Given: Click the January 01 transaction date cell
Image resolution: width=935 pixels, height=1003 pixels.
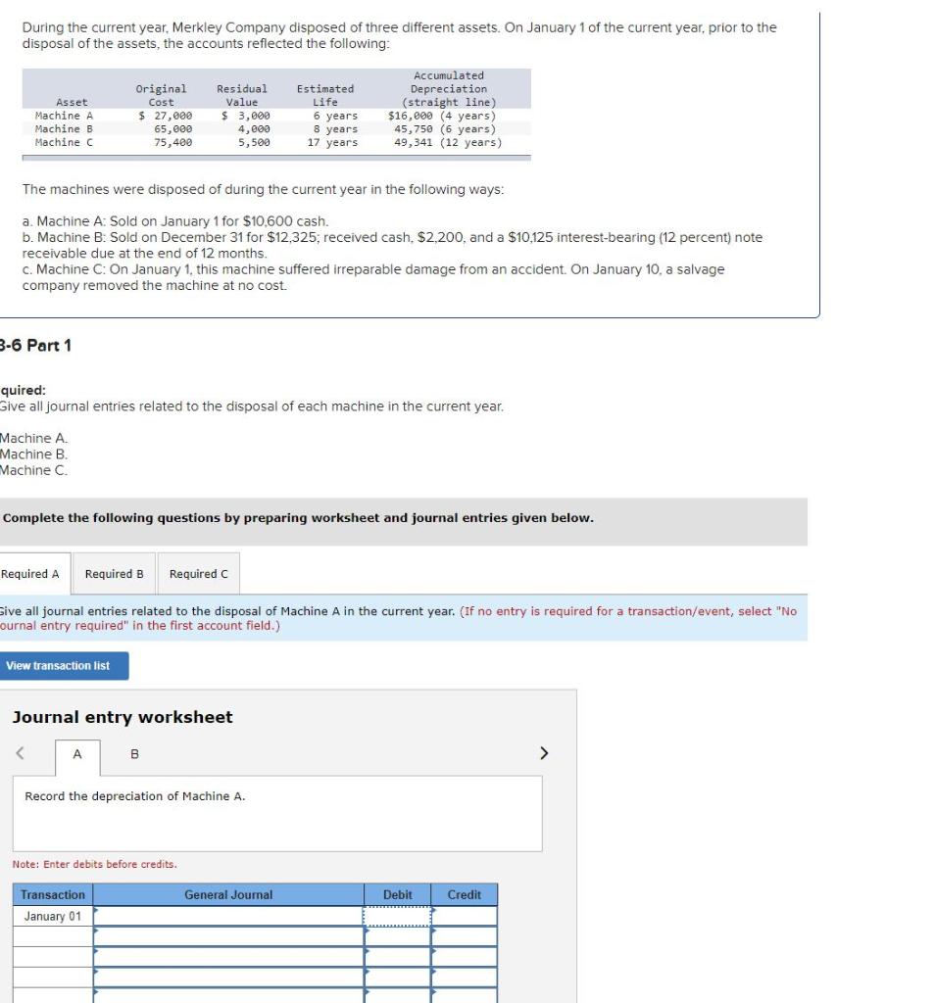Looking at the screenshot, I should pyautogui.click(x=53, y=916).
